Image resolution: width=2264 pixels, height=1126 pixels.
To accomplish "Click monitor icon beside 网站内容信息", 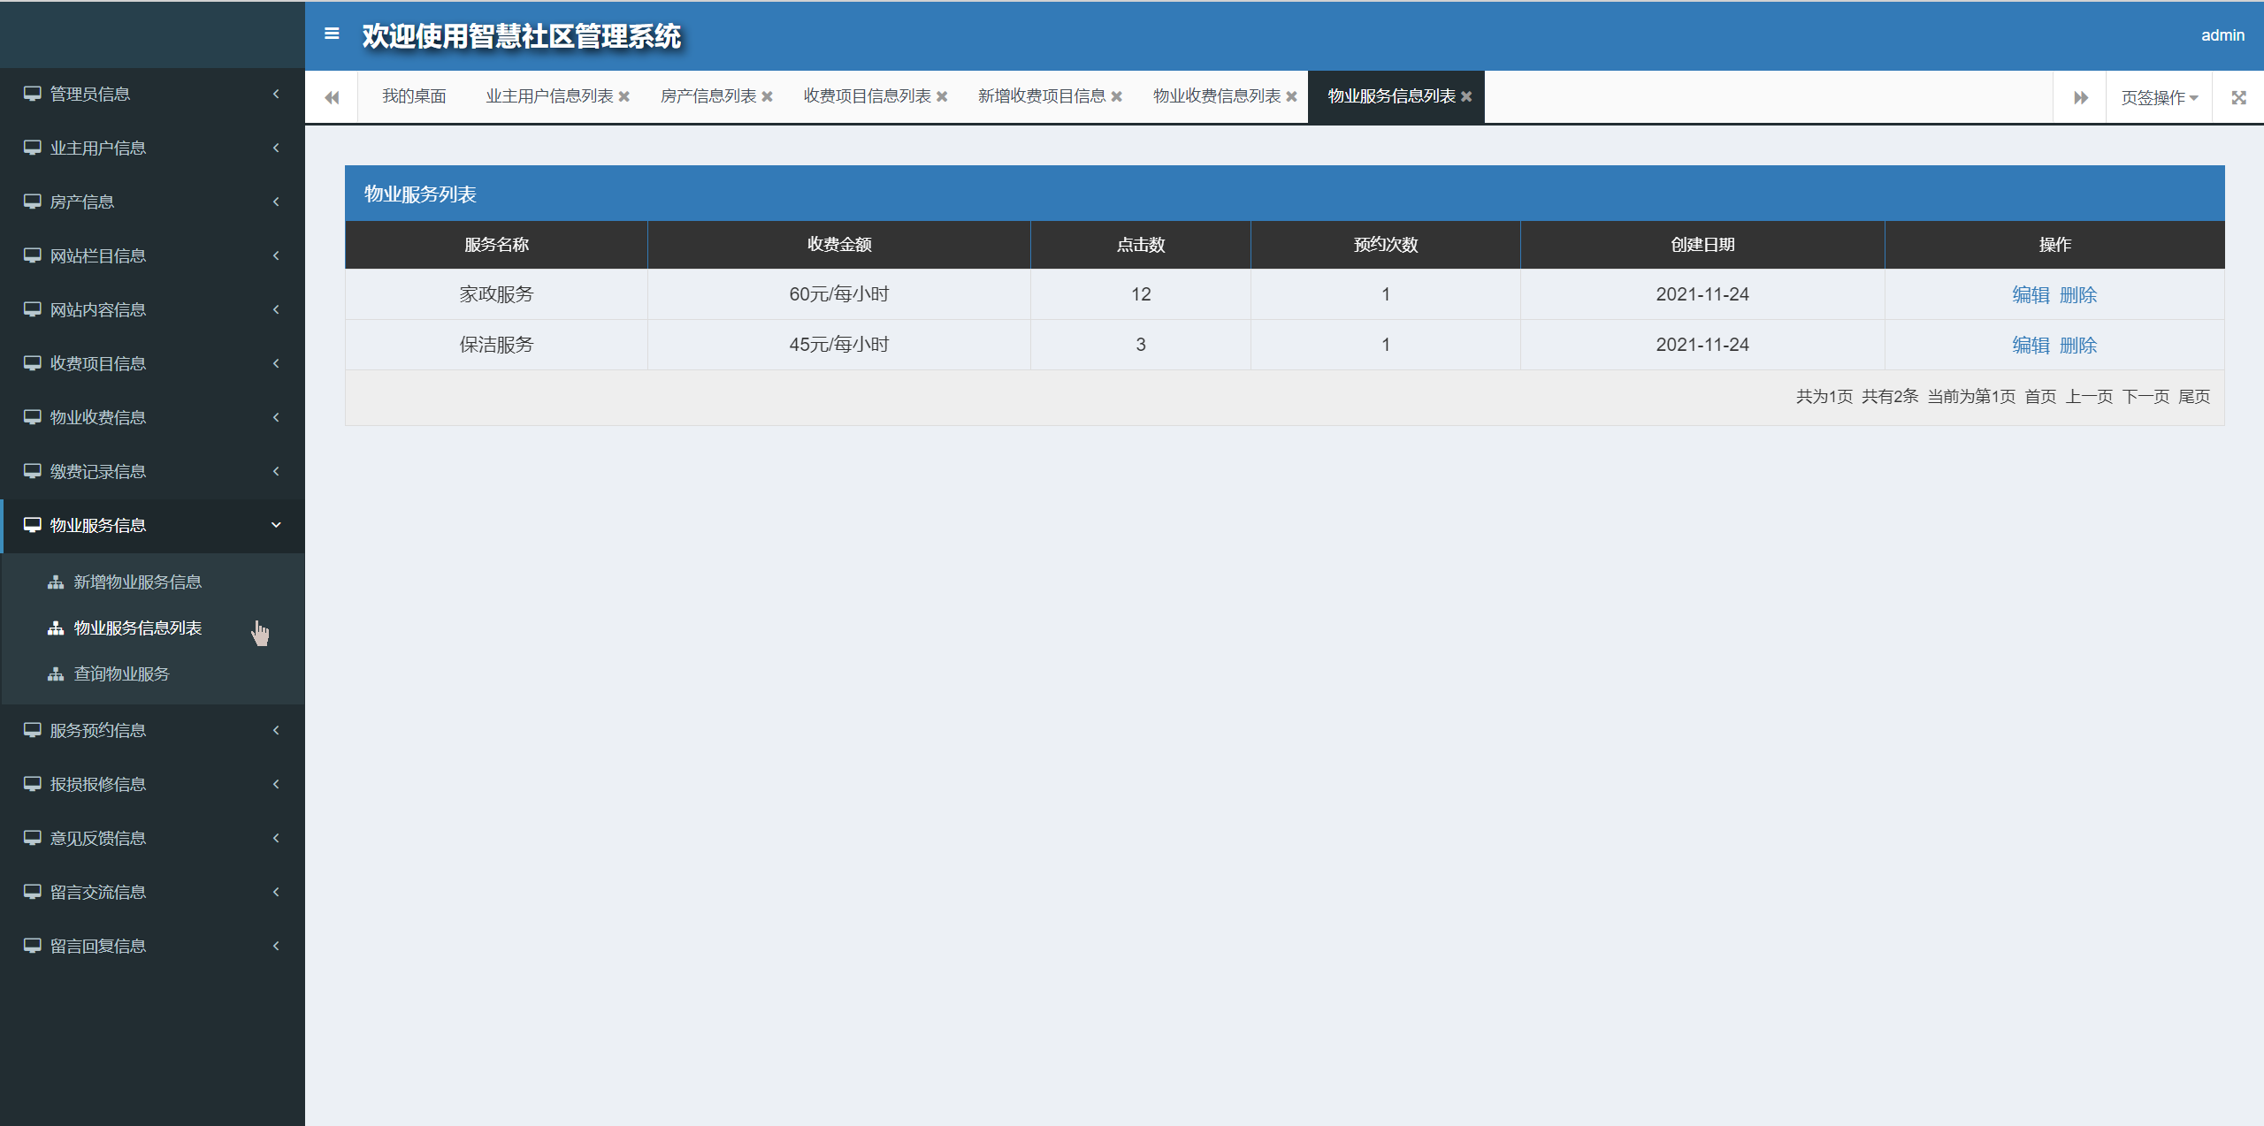I will [33, 309].
